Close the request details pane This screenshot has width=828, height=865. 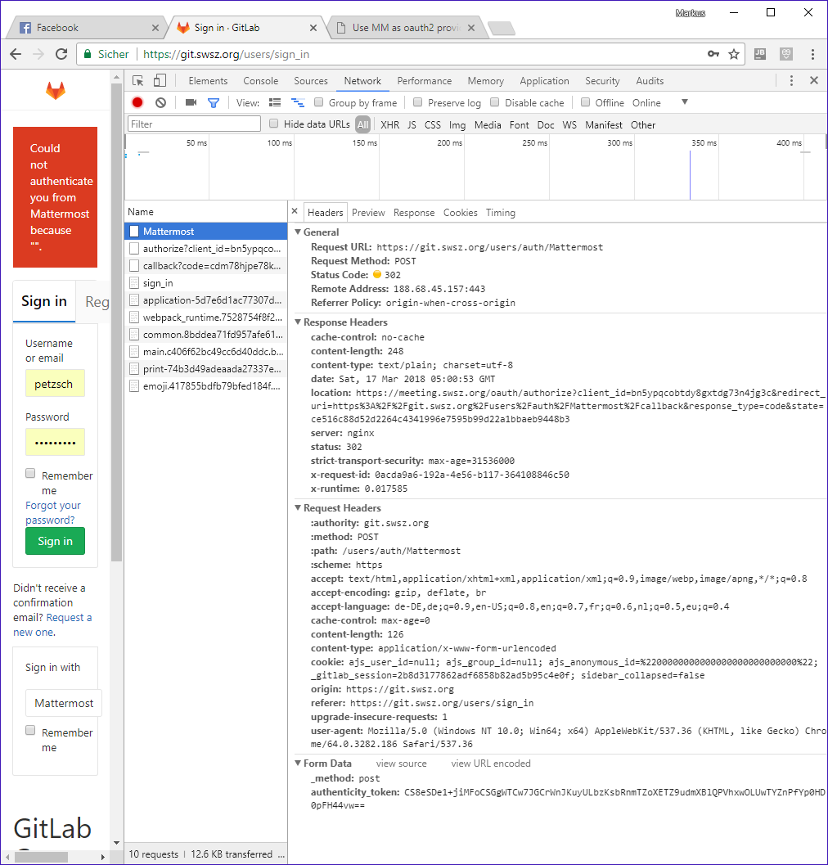(295, 211)
